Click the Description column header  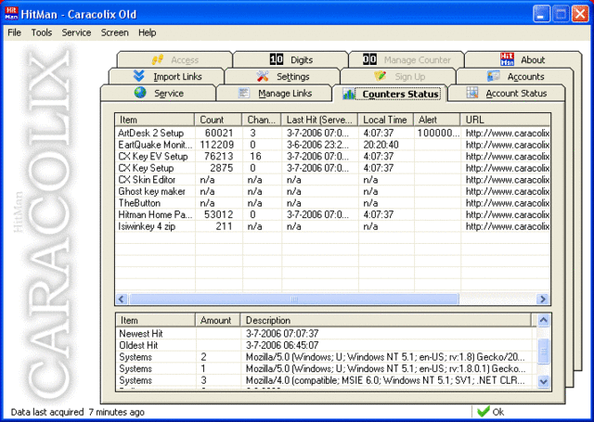pyautogui.click(x=386, y=320)
